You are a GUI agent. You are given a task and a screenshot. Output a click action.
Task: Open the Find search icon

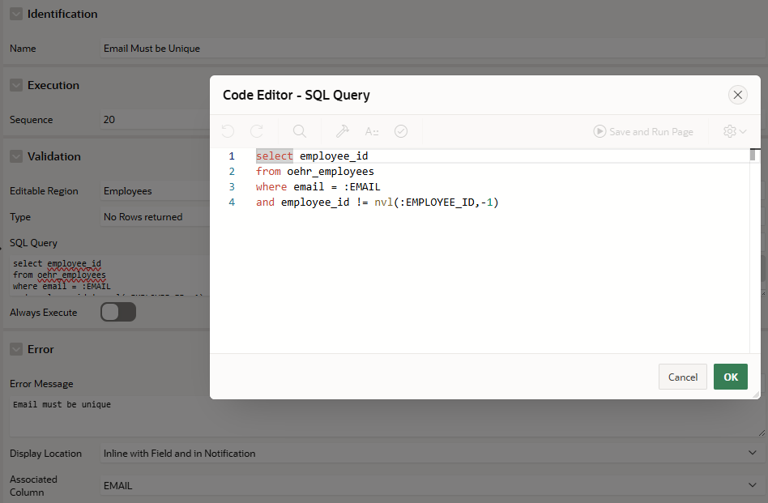[299, 131]
